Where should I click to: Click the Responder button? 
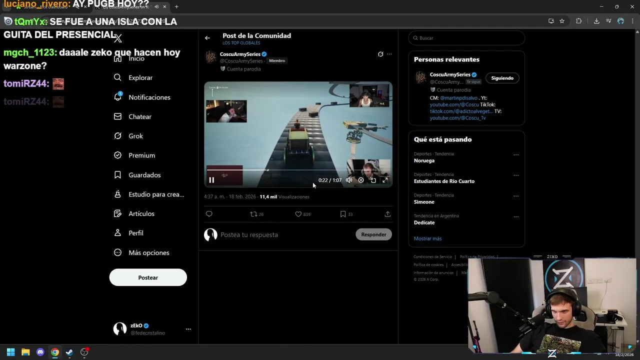[x=373, y=234]
